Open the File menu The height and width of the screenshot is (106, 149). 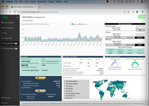coord(16,2)
